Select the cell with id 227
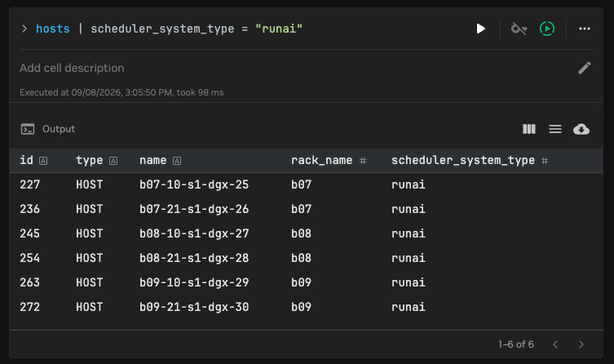The image size is (614, 364). click(29, 184)
